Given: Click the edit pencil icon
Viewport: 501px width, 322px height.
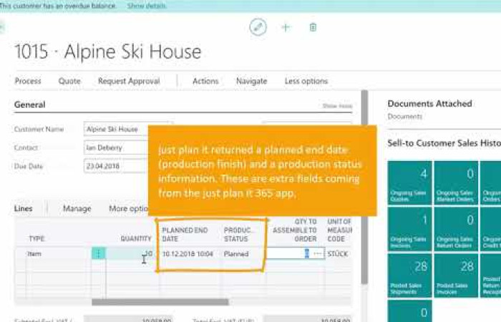Looking at the screenshot, I should click(x=258, y=27).
